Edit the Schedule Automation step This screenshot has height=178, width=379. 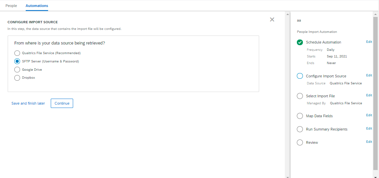[369, 42]
